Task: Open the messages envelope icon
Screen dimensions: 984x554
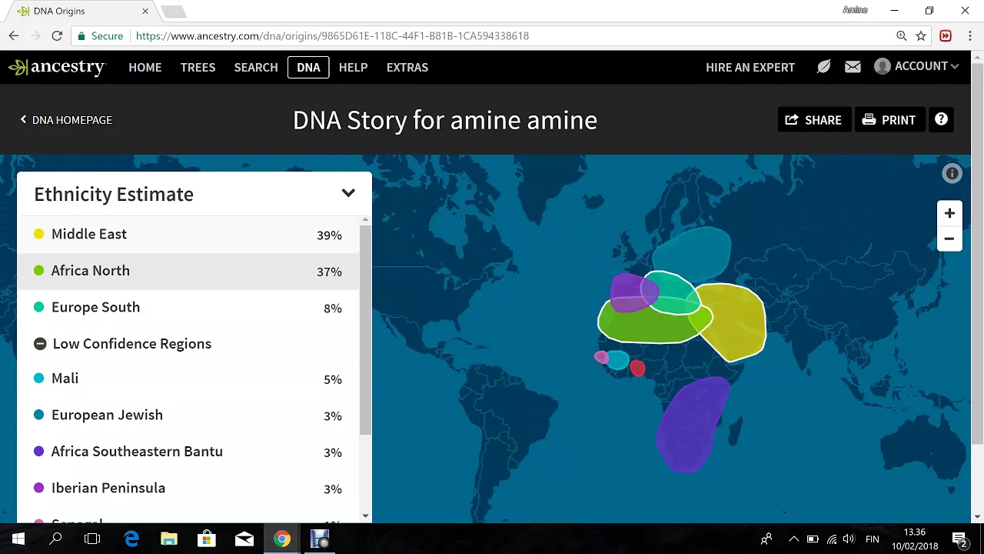Action: coord(853,67)
